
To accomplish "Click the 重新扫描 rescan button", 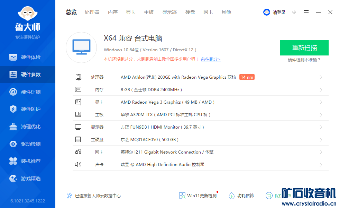I will click(304, 48).
